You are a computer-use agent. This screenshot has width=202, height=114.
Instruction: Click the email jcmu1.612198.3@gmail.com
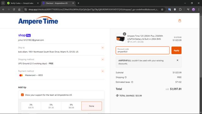pyautogui.click(x=31, y=40)
